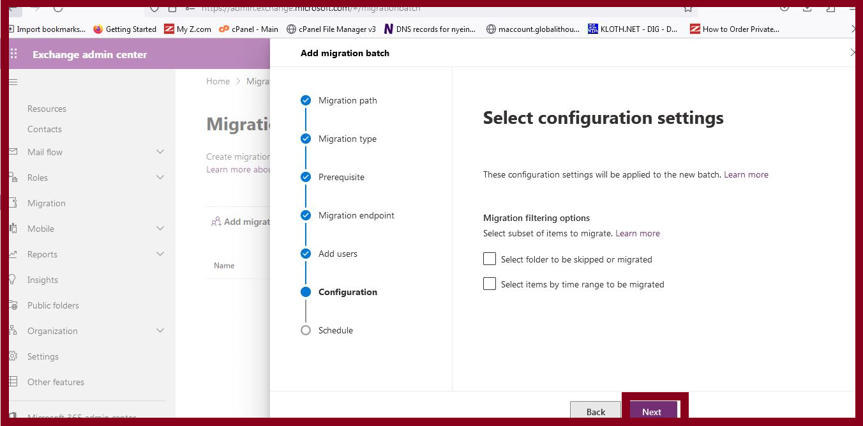Open Learn more link for configuration settings
Viewport: 863px width, 426px height.
746,174
